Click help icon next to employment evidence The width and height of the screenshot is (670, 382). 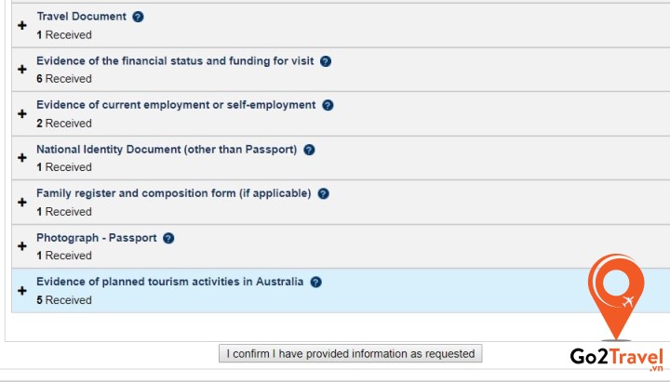coord(328,105)
